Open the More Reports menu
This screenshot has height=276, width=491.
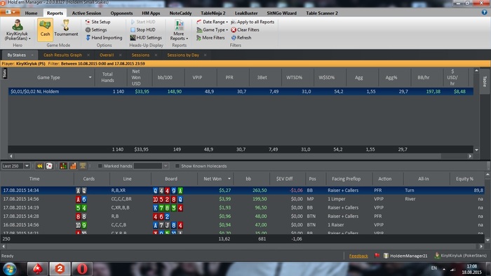pyautogui.click(x=179, y=30)
